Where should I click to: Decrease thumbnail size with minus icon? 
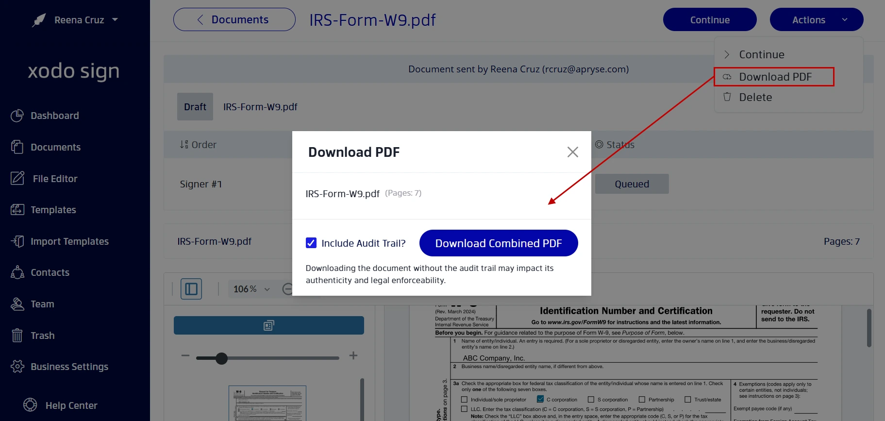click(185, 355)
